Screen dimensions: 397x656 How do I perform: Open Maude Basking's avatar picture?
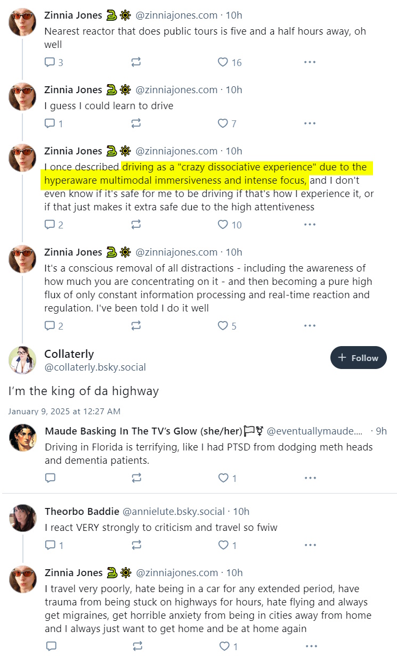pyautogui.click(x=22, y=438)
